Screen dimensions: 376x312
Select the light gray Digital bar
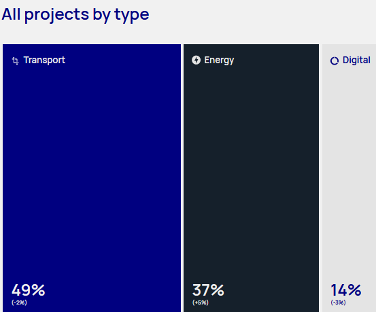349,178
